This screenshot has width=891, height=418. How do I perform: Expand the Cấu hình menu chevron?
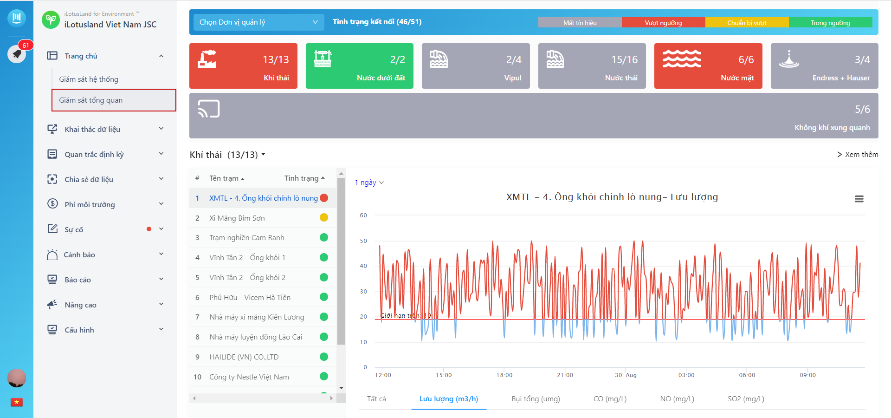click(x=161, y=329)
